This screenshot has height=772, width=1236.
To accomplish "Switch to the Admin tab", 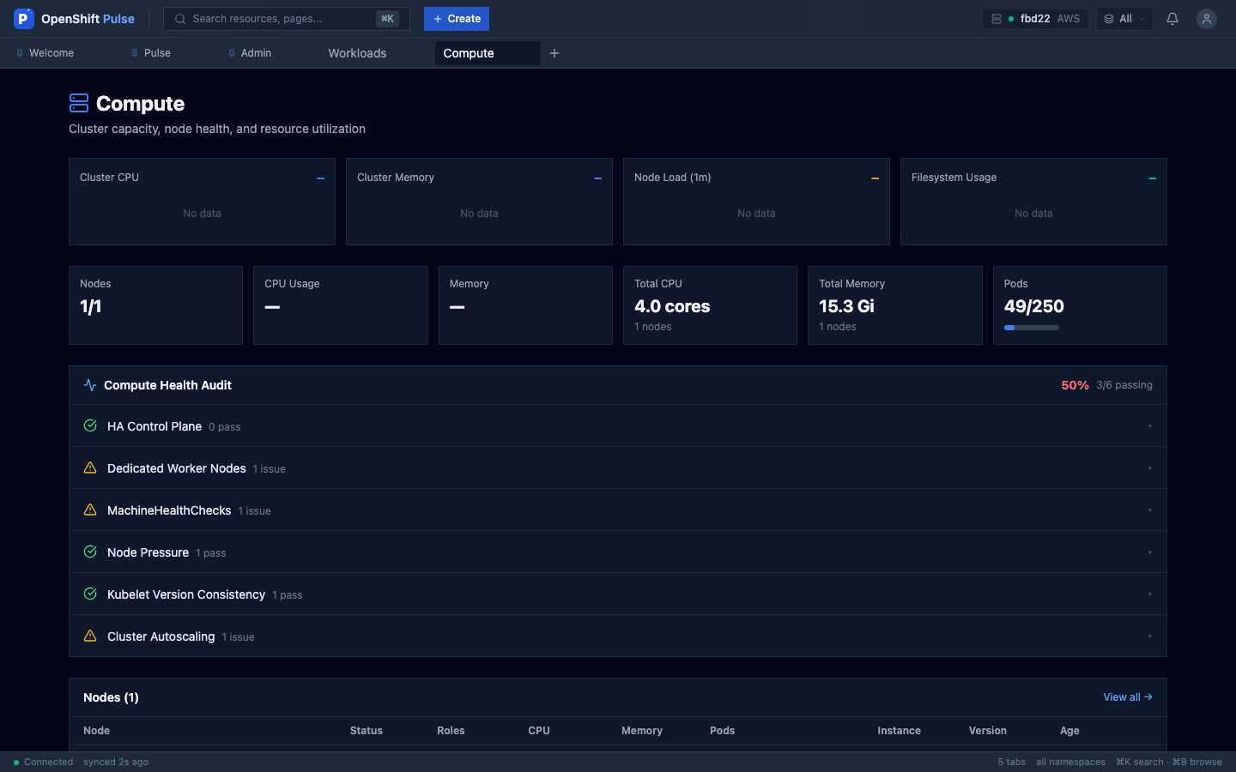I will [x=256, y=53].
